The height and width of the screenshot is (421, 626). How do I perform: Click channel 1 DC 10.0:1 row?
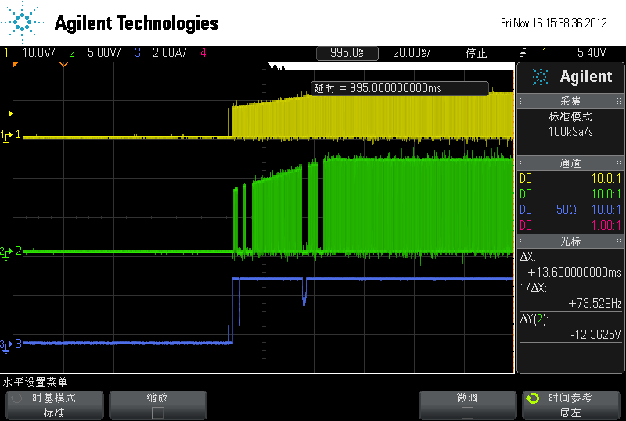coord(570,178)
